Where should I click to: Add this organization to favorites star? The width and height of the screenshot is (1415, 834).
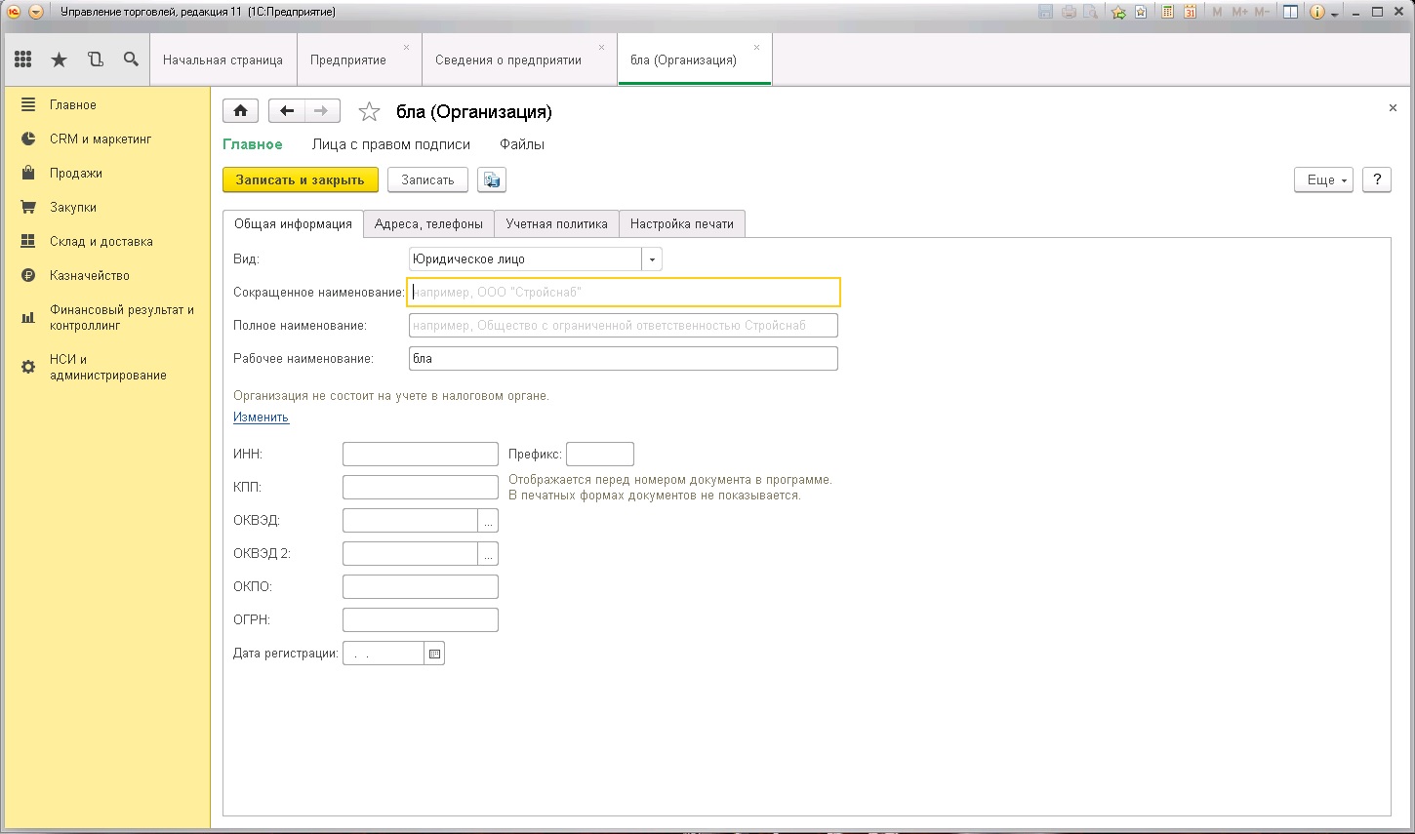point(369,112)
